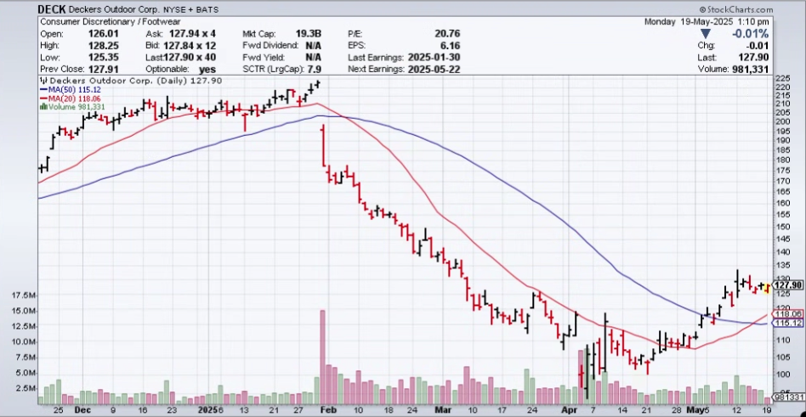
Task: Click the 127.90 last price tag on axis
Action: click(x=787, y=286)
